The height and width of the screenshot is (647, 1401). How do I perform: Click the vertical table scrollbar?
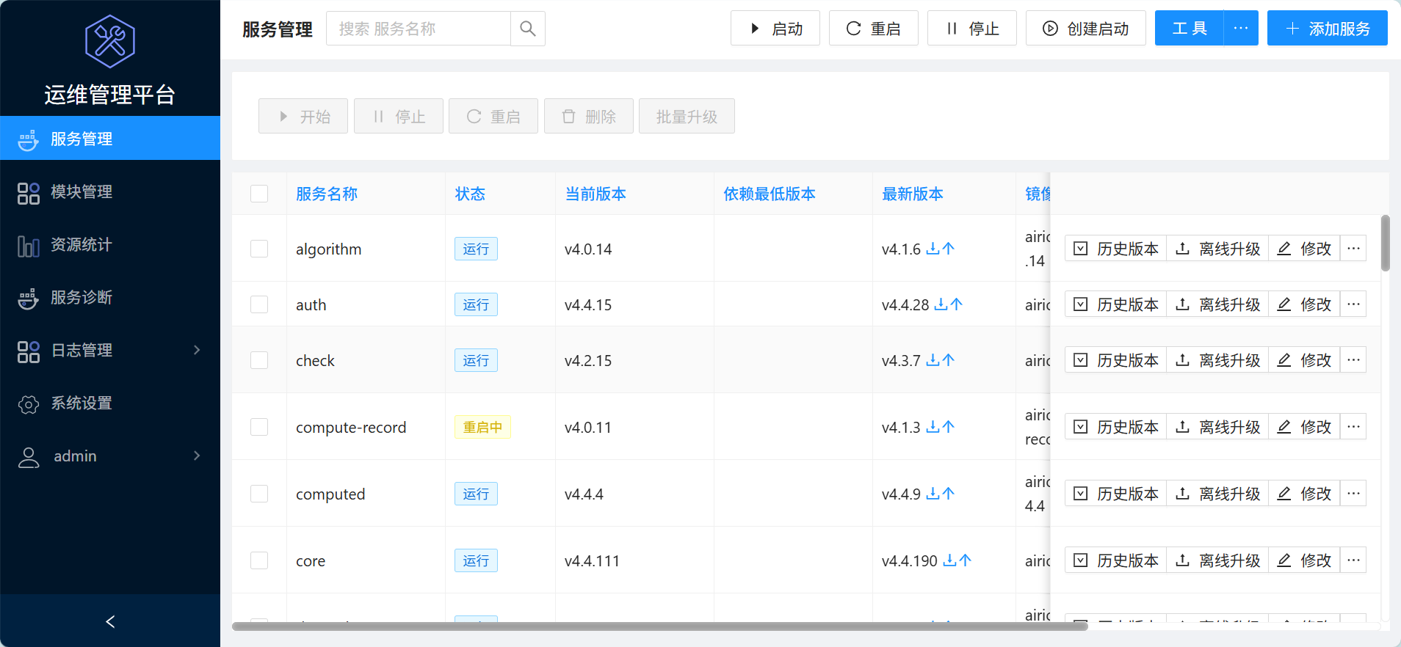point(1385,243)
